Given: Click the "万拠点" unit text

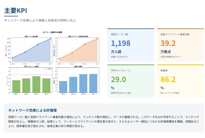Looking at the screenshot, I should [x=166, y=52].
